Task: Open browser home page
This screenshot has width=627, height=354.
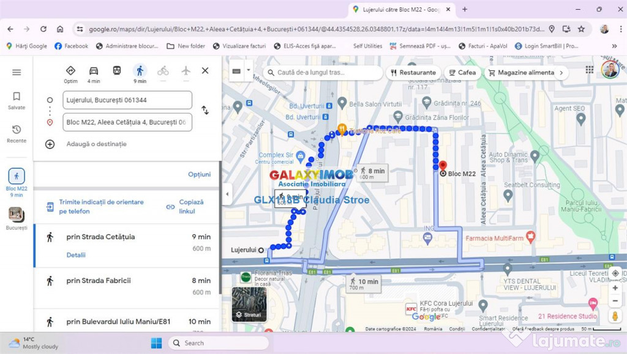Action: pyautogui.click(x=60, y=29)
